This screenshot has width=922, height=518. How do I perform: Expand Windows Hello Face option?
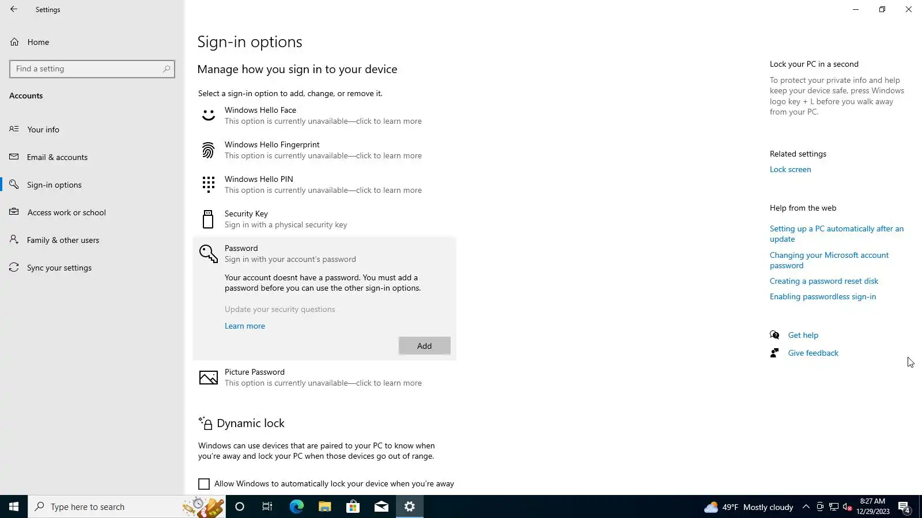(324, 116)
